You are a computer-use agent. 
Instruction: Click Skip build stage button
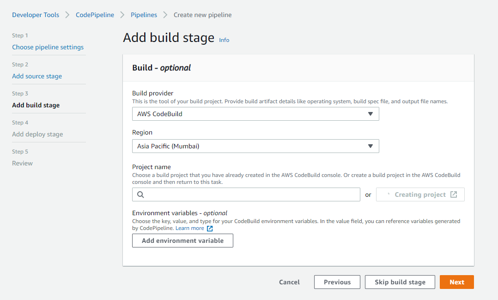click(400, 282)
